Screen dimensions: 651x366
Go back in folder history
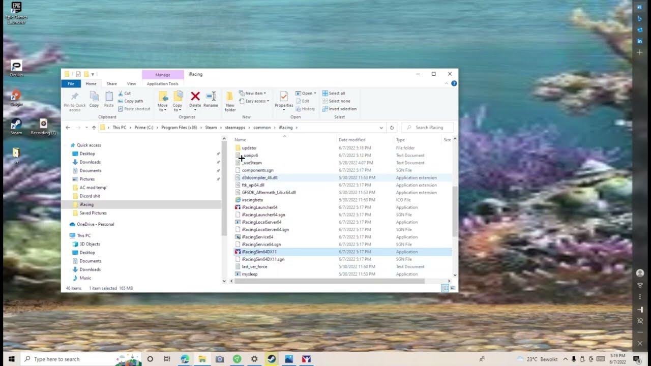pyautogui.click(x=68, y=128)
